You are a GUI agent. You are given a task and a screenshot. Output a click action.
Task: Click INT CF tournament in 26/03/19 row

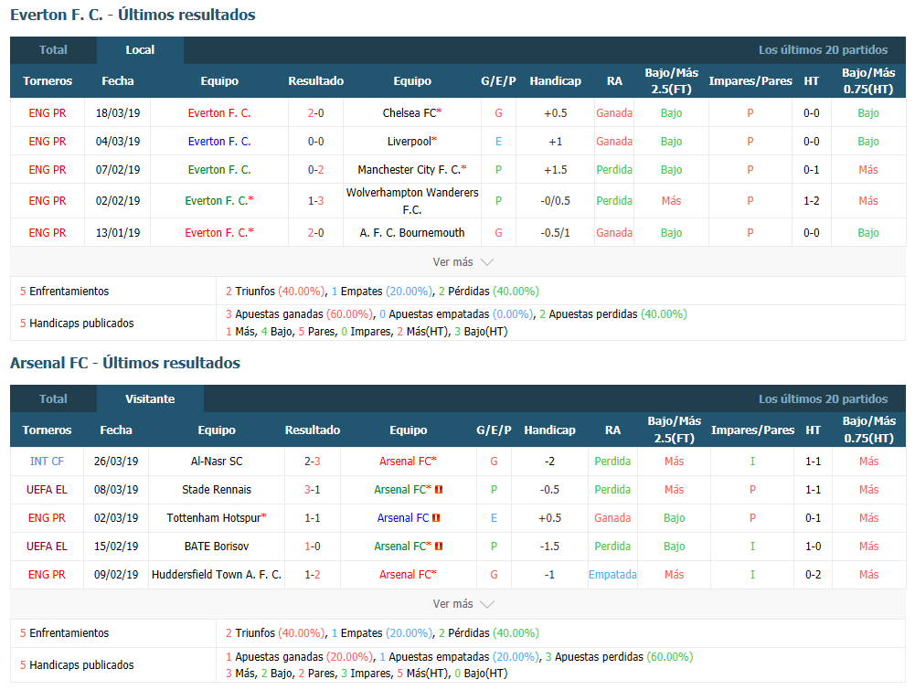[x=47, y=462]
